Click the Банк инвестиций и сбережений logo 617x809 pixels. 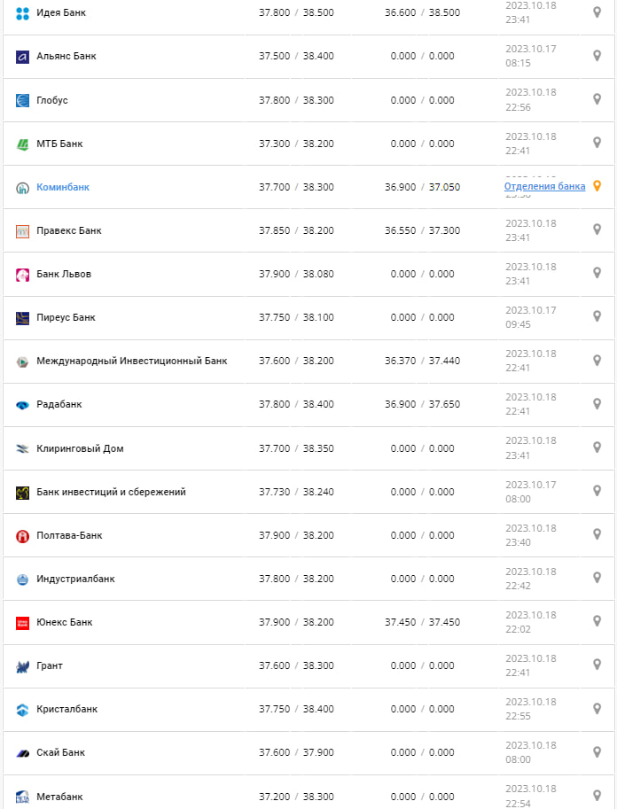(x=23, y=492)
